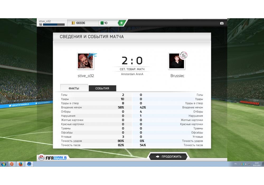Click the RU language indicator
The height and width of the screenshot is (185, 264).
[235, 164]
